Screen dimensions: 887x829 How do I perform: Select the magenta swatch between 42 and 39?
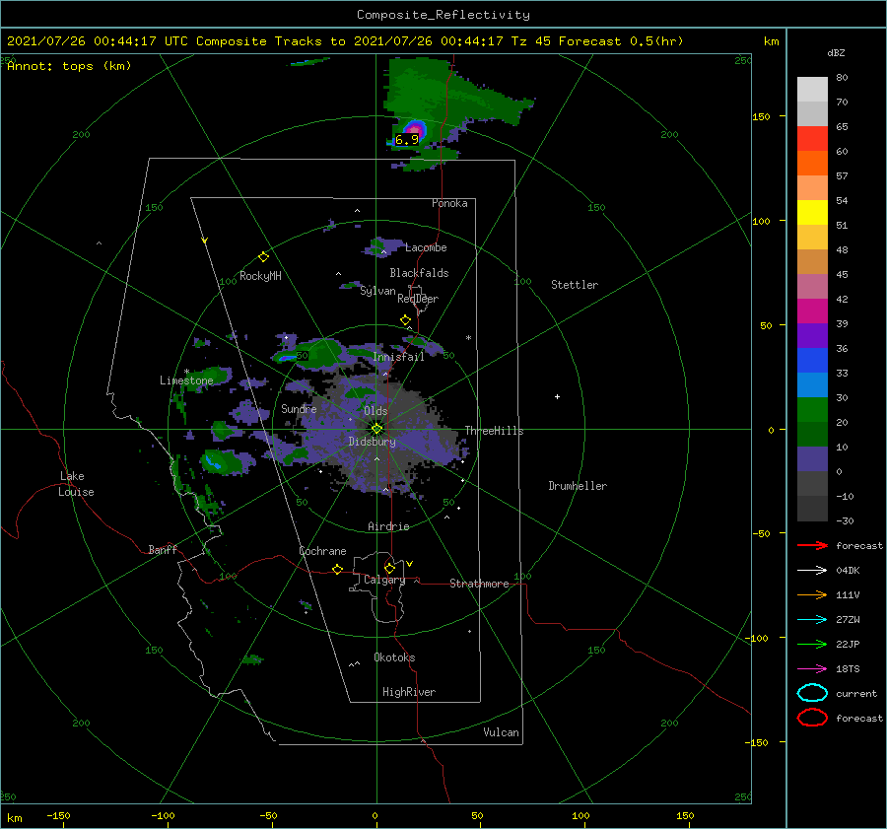[x=812, y=311]
